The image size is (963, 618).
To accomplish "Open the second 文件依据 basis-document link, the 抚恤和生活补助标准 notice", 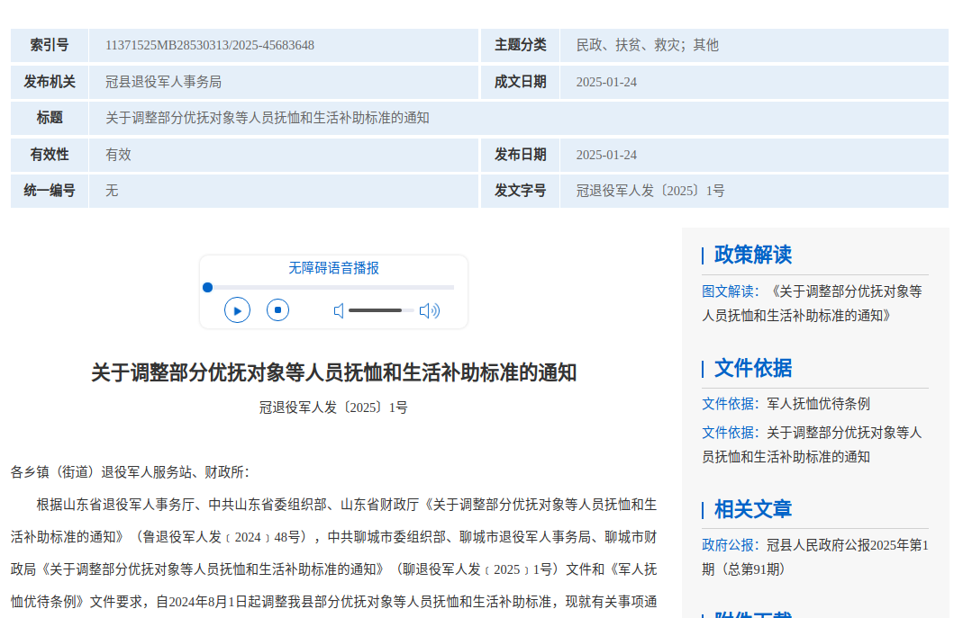I will 812,444.
